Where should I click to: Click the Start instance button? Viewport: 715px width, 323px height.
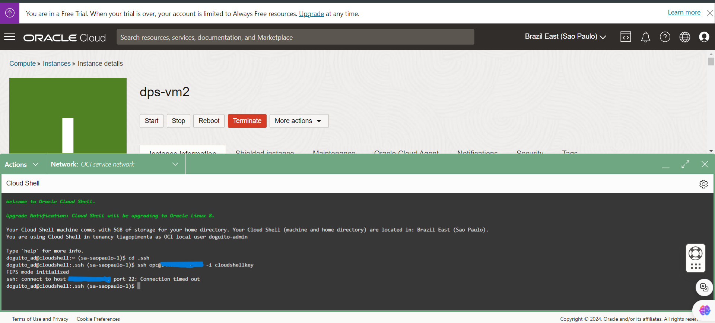152,121
